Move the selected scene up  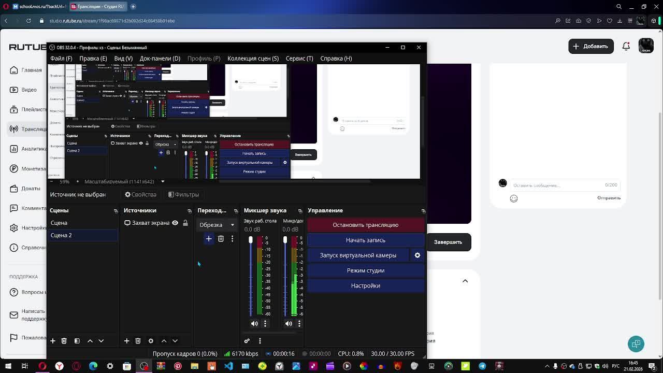[x=90, y=341]
